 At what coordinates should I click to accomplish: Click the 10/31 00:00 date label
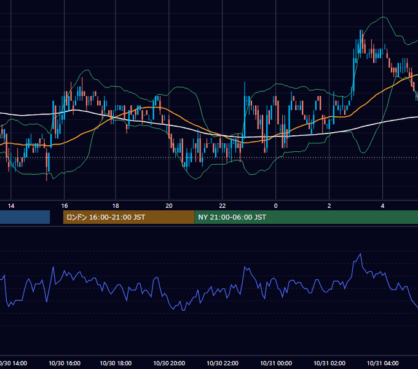276,363
